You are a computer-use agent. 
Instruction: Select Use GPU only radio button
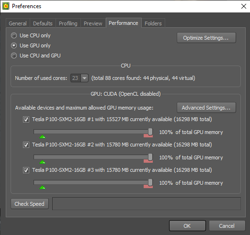point(14,45)
